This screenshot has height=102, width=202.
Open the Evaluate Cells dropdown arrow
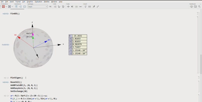pos(6,7)
